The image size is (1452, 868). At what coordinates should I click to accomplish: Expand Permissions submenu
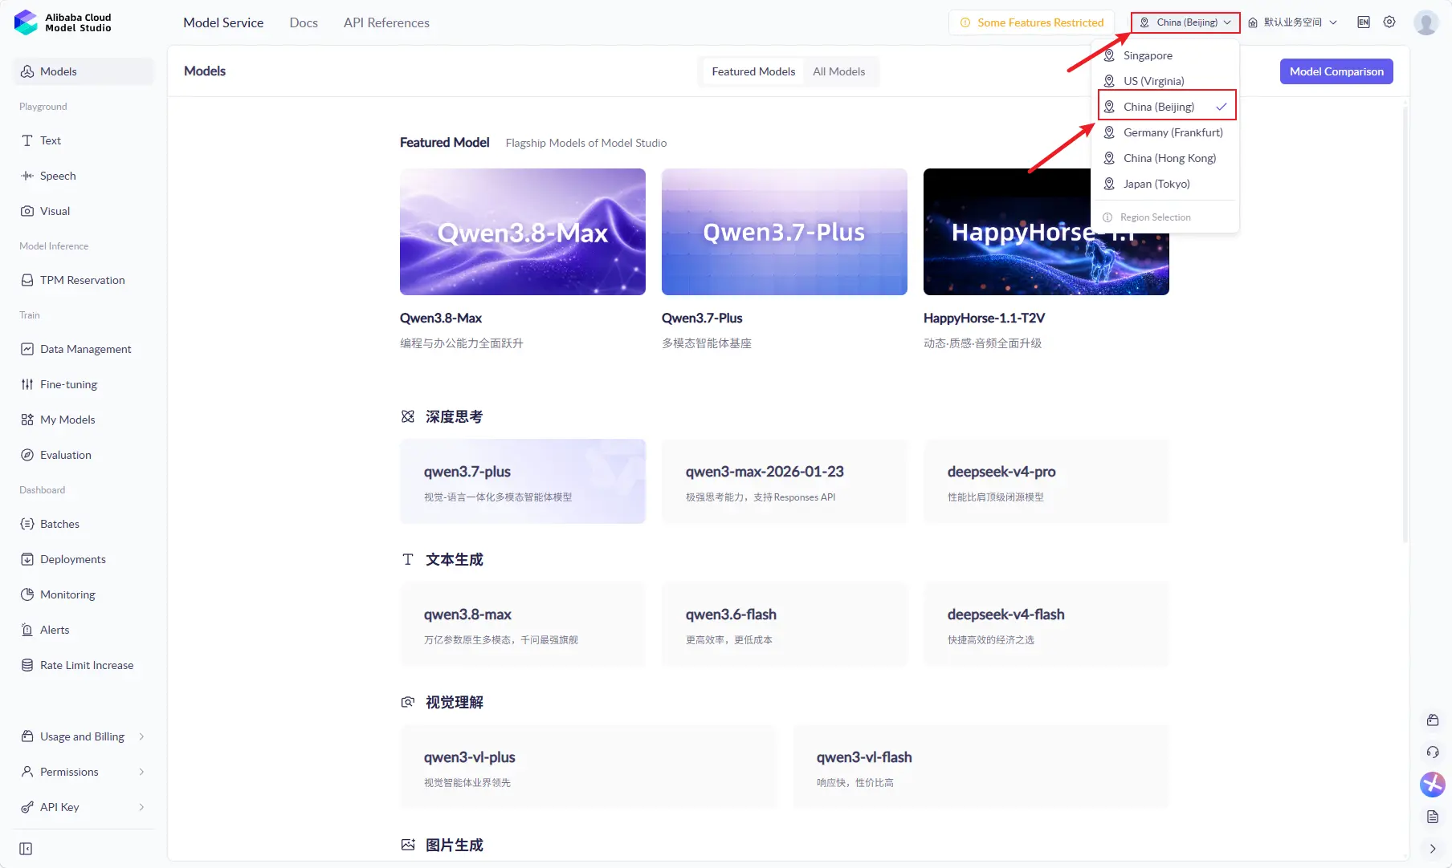pyautogui.click(x=84, y=772)
